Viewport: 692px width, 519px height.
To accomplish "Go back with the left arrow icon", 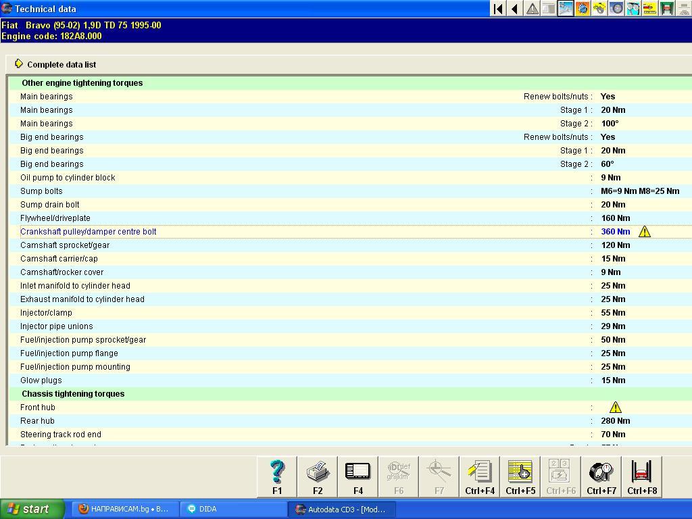I will (x=515, y=8).
